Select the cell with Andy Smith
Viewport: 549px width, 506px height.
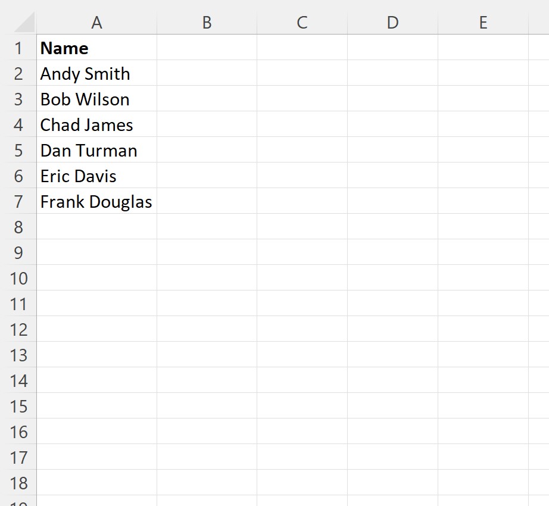click(x=97, y=73)
